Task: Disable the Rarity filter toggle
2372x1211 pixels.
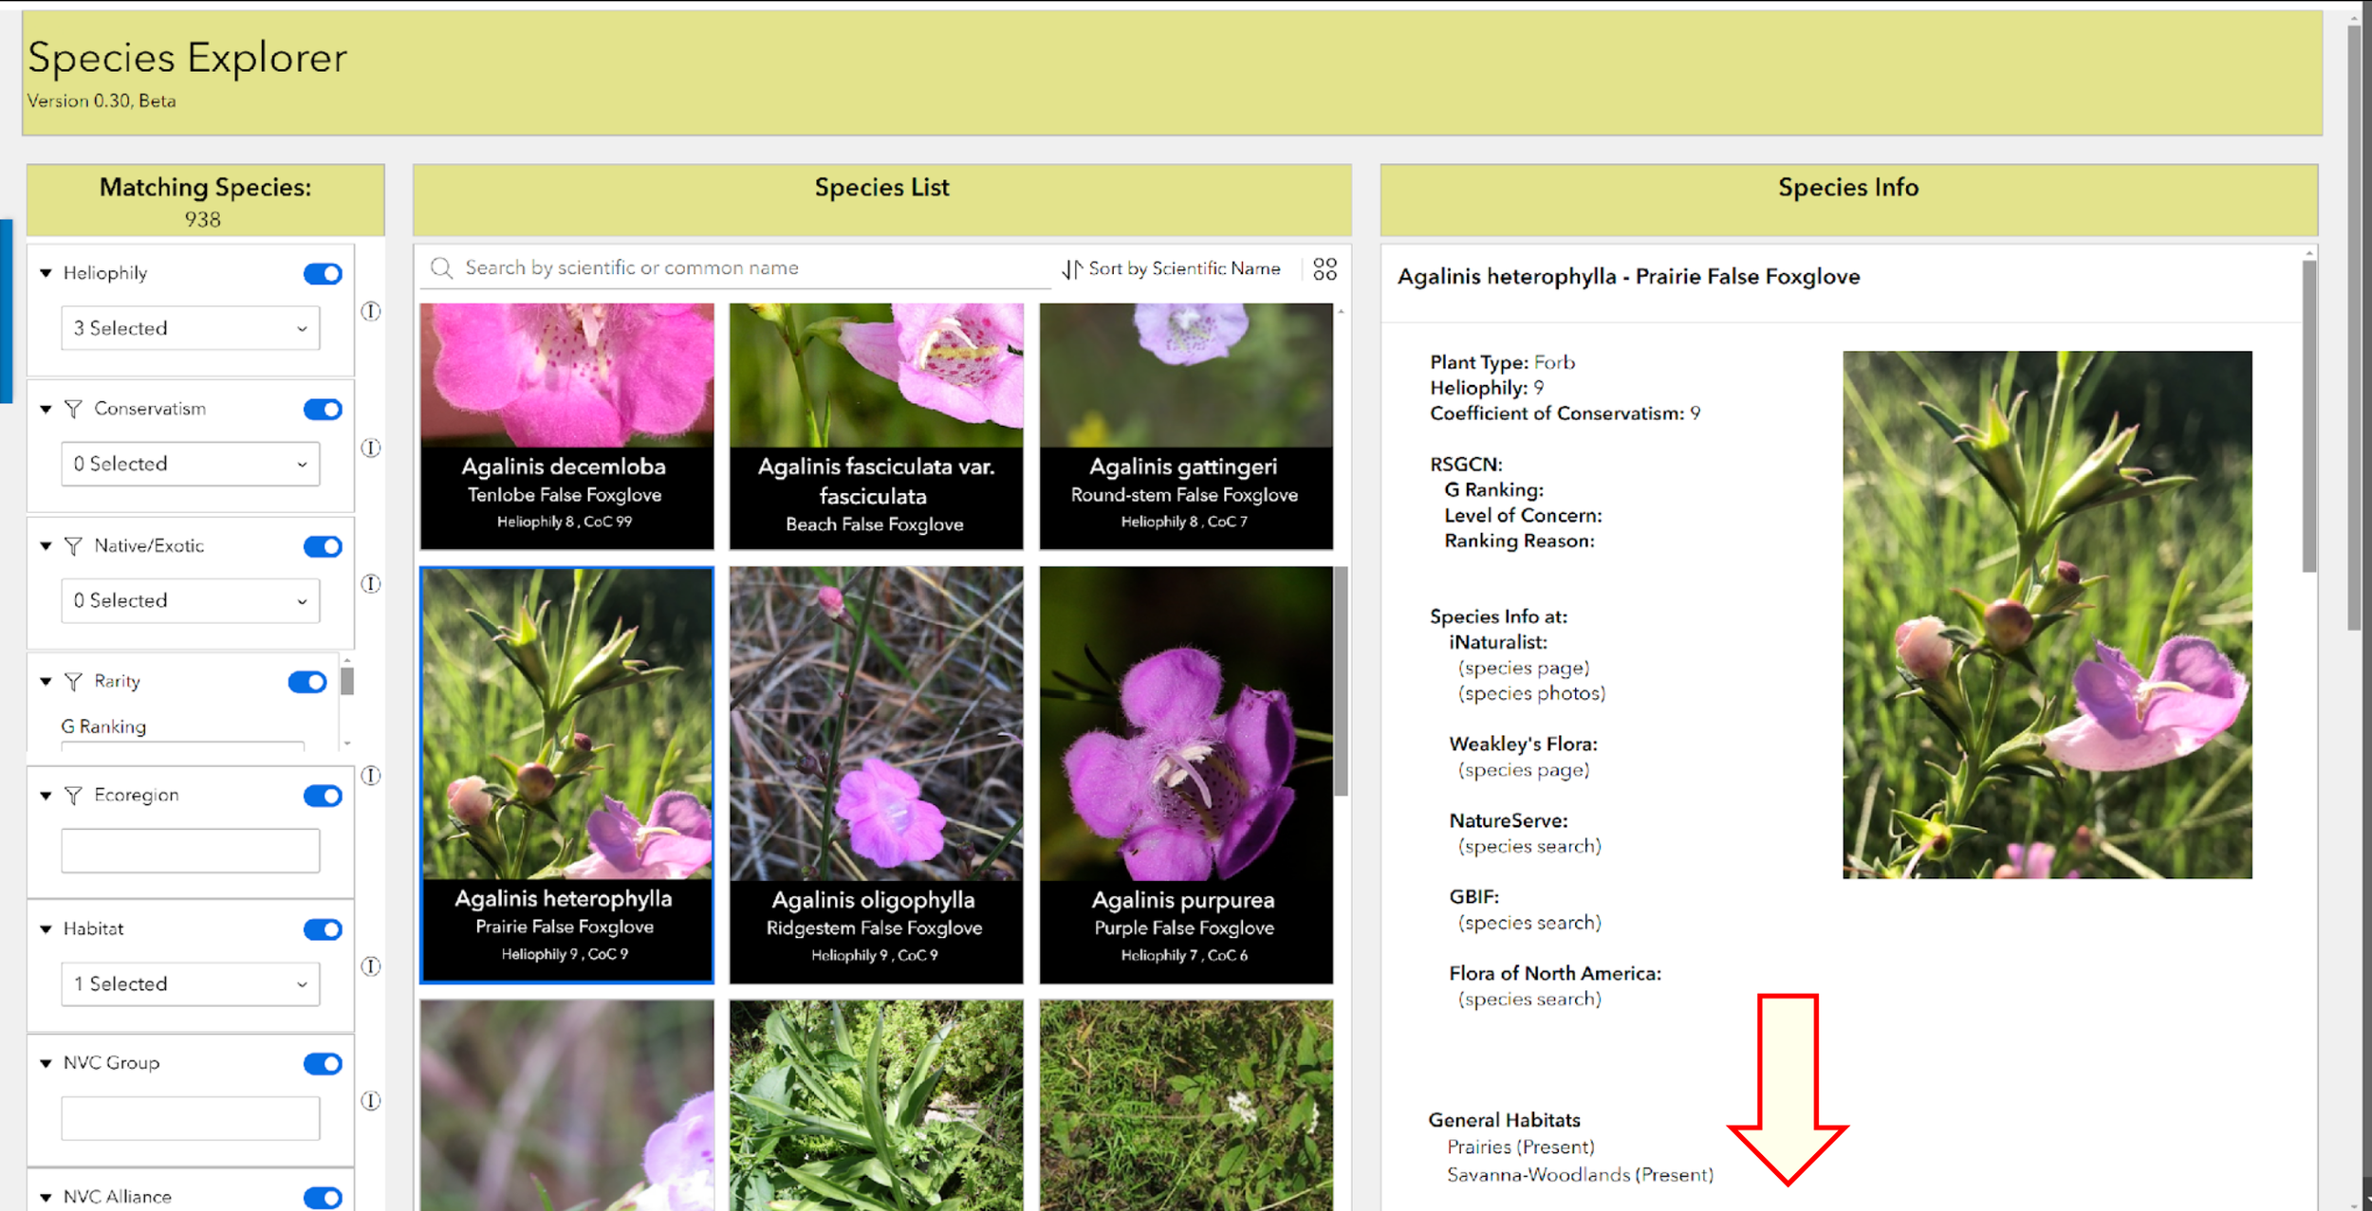Action: pyautogui.click(x=307, y=682)
